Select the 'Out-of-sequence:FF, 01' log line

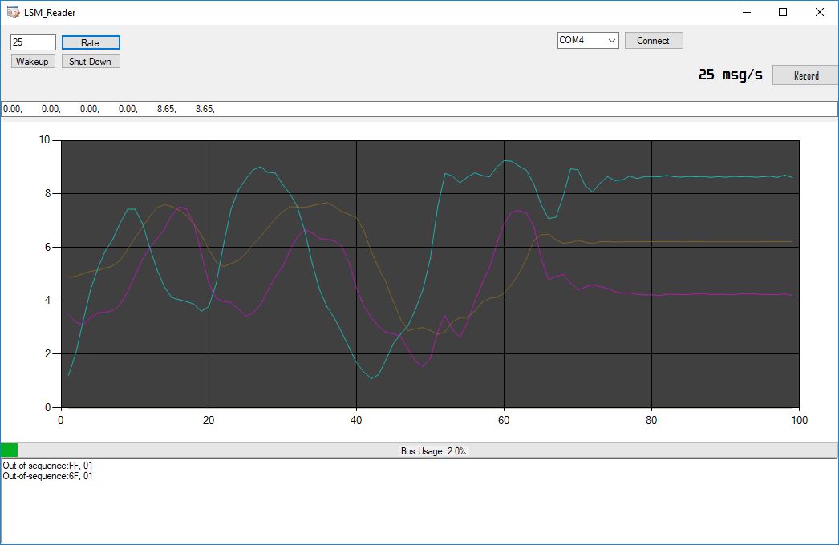tap(47, 466)
